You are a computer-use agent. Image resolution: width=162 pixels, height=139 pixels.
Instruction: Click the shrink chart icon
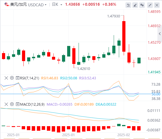click(150, 5)
